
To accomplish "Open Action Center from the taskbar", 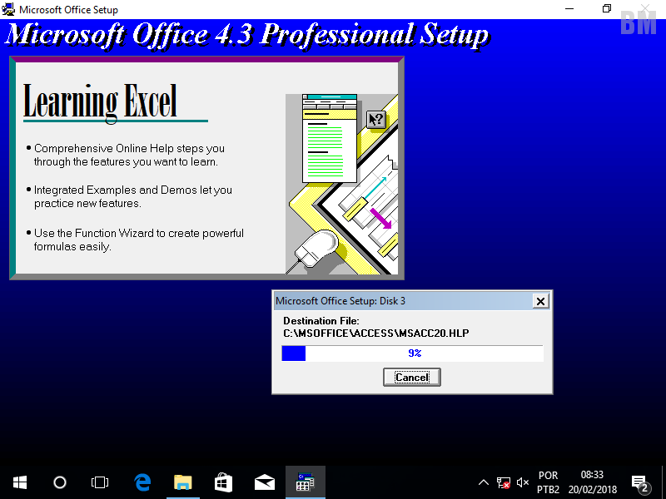I will pyautogui.click(x=639, y=482).
